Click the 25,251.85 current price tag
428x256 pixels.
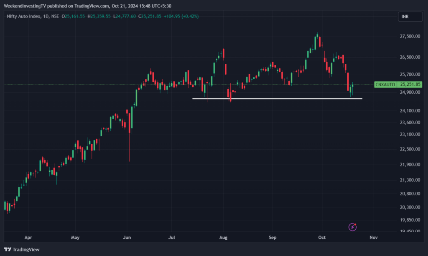pyautogui.click(x=410, y=84)
